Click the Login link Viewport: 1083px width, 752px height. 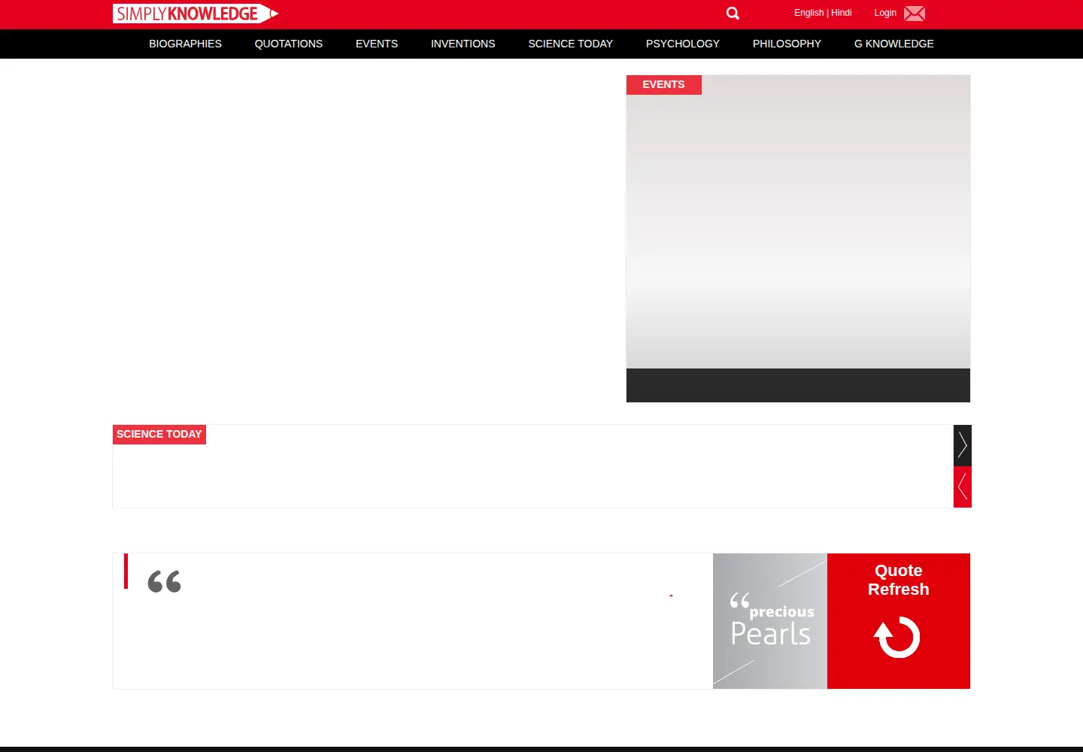(885, 13)
